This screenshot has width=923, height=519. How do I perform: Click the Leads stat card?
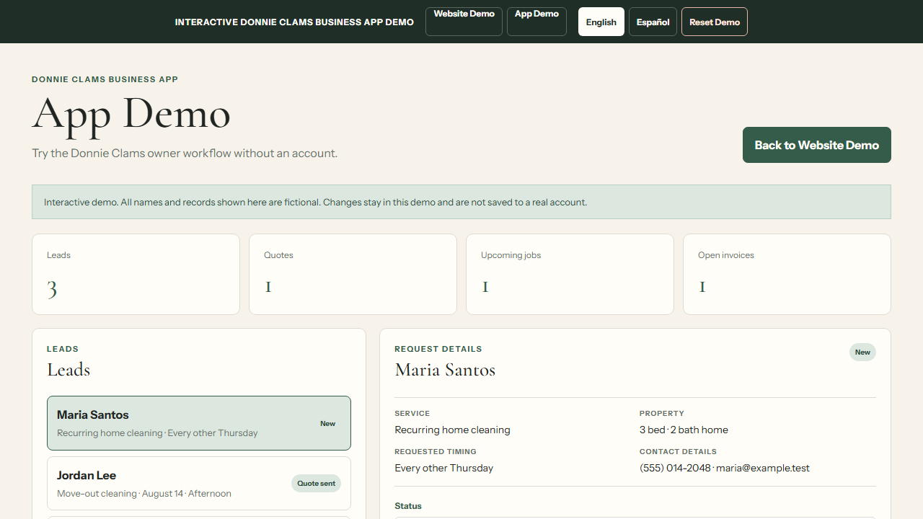coord(136,274)
